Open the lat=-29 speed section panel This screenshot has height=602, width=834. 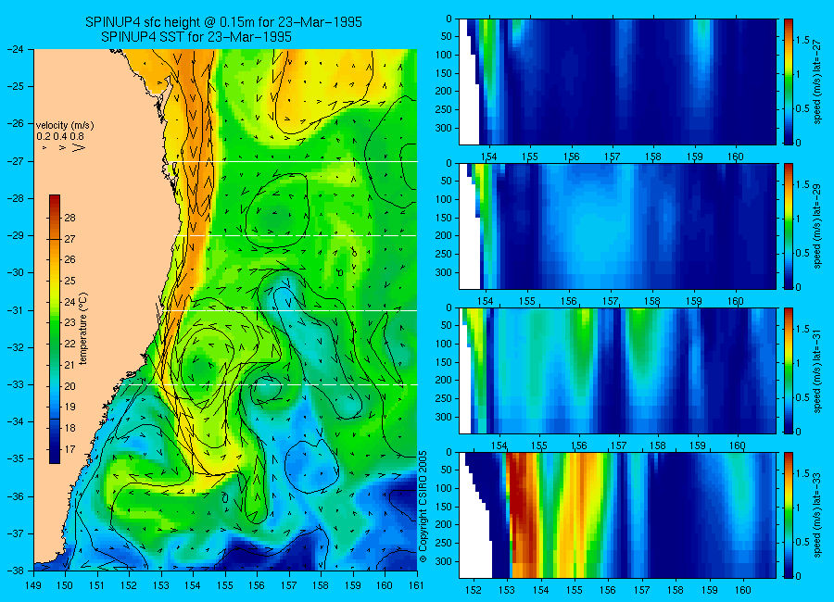[x=617, y=226]
